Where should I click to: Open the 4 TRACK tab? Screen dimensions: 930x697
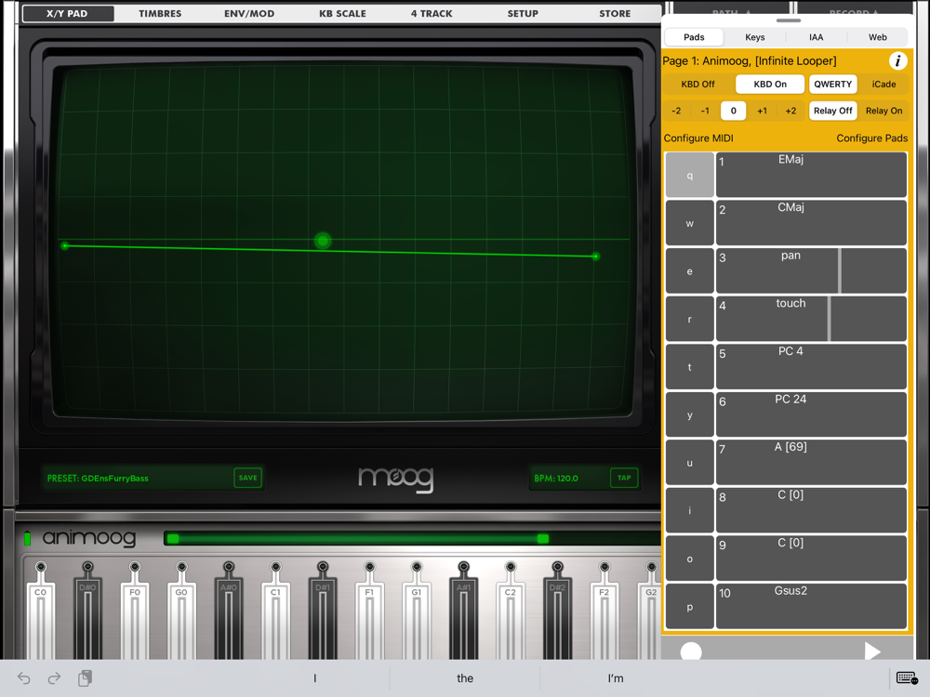click(432, 13)
